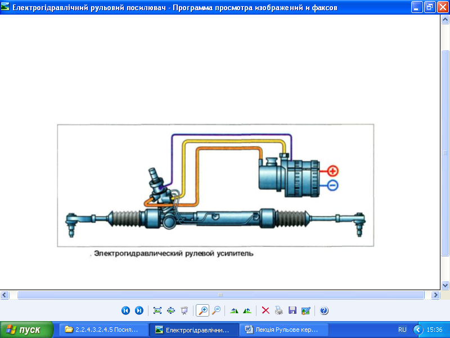450x338 pixels.
Task: Click the steering rack diagram image
Action: [x=215, y=185]
